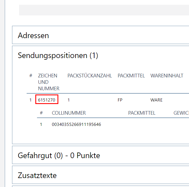This screenshot has height=187, width=189.
Task: Expand the Gefahrgut (0) - 0 Punkte section
Action: [x=59, y=155]
